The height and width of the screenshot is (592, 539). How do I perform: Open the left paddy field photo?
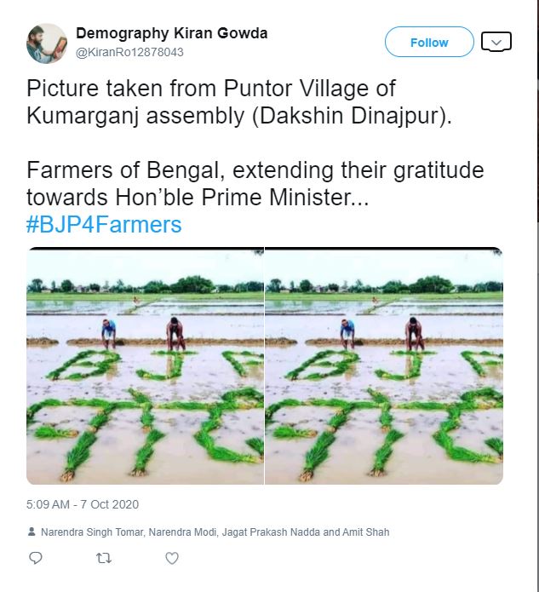click(146, 366)
